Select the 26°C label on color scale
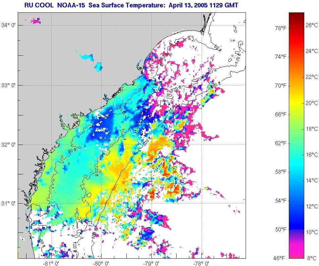This screenshot has width=319, height=266. click(311, 25)
